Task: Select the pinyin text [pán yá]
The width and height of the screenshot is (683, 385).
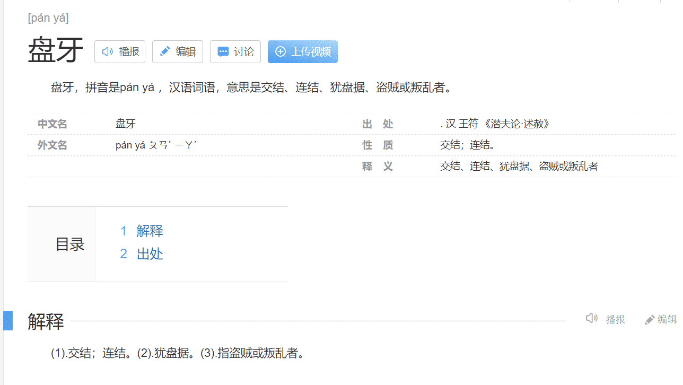Action: pos(48,18)
